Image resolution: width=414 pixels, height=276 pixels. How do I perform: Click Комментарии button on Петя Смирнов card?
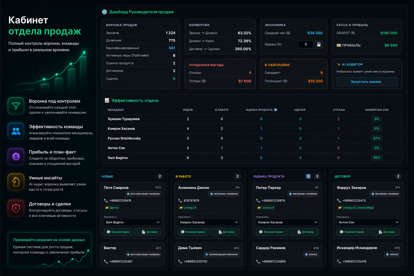coord(118,232)
